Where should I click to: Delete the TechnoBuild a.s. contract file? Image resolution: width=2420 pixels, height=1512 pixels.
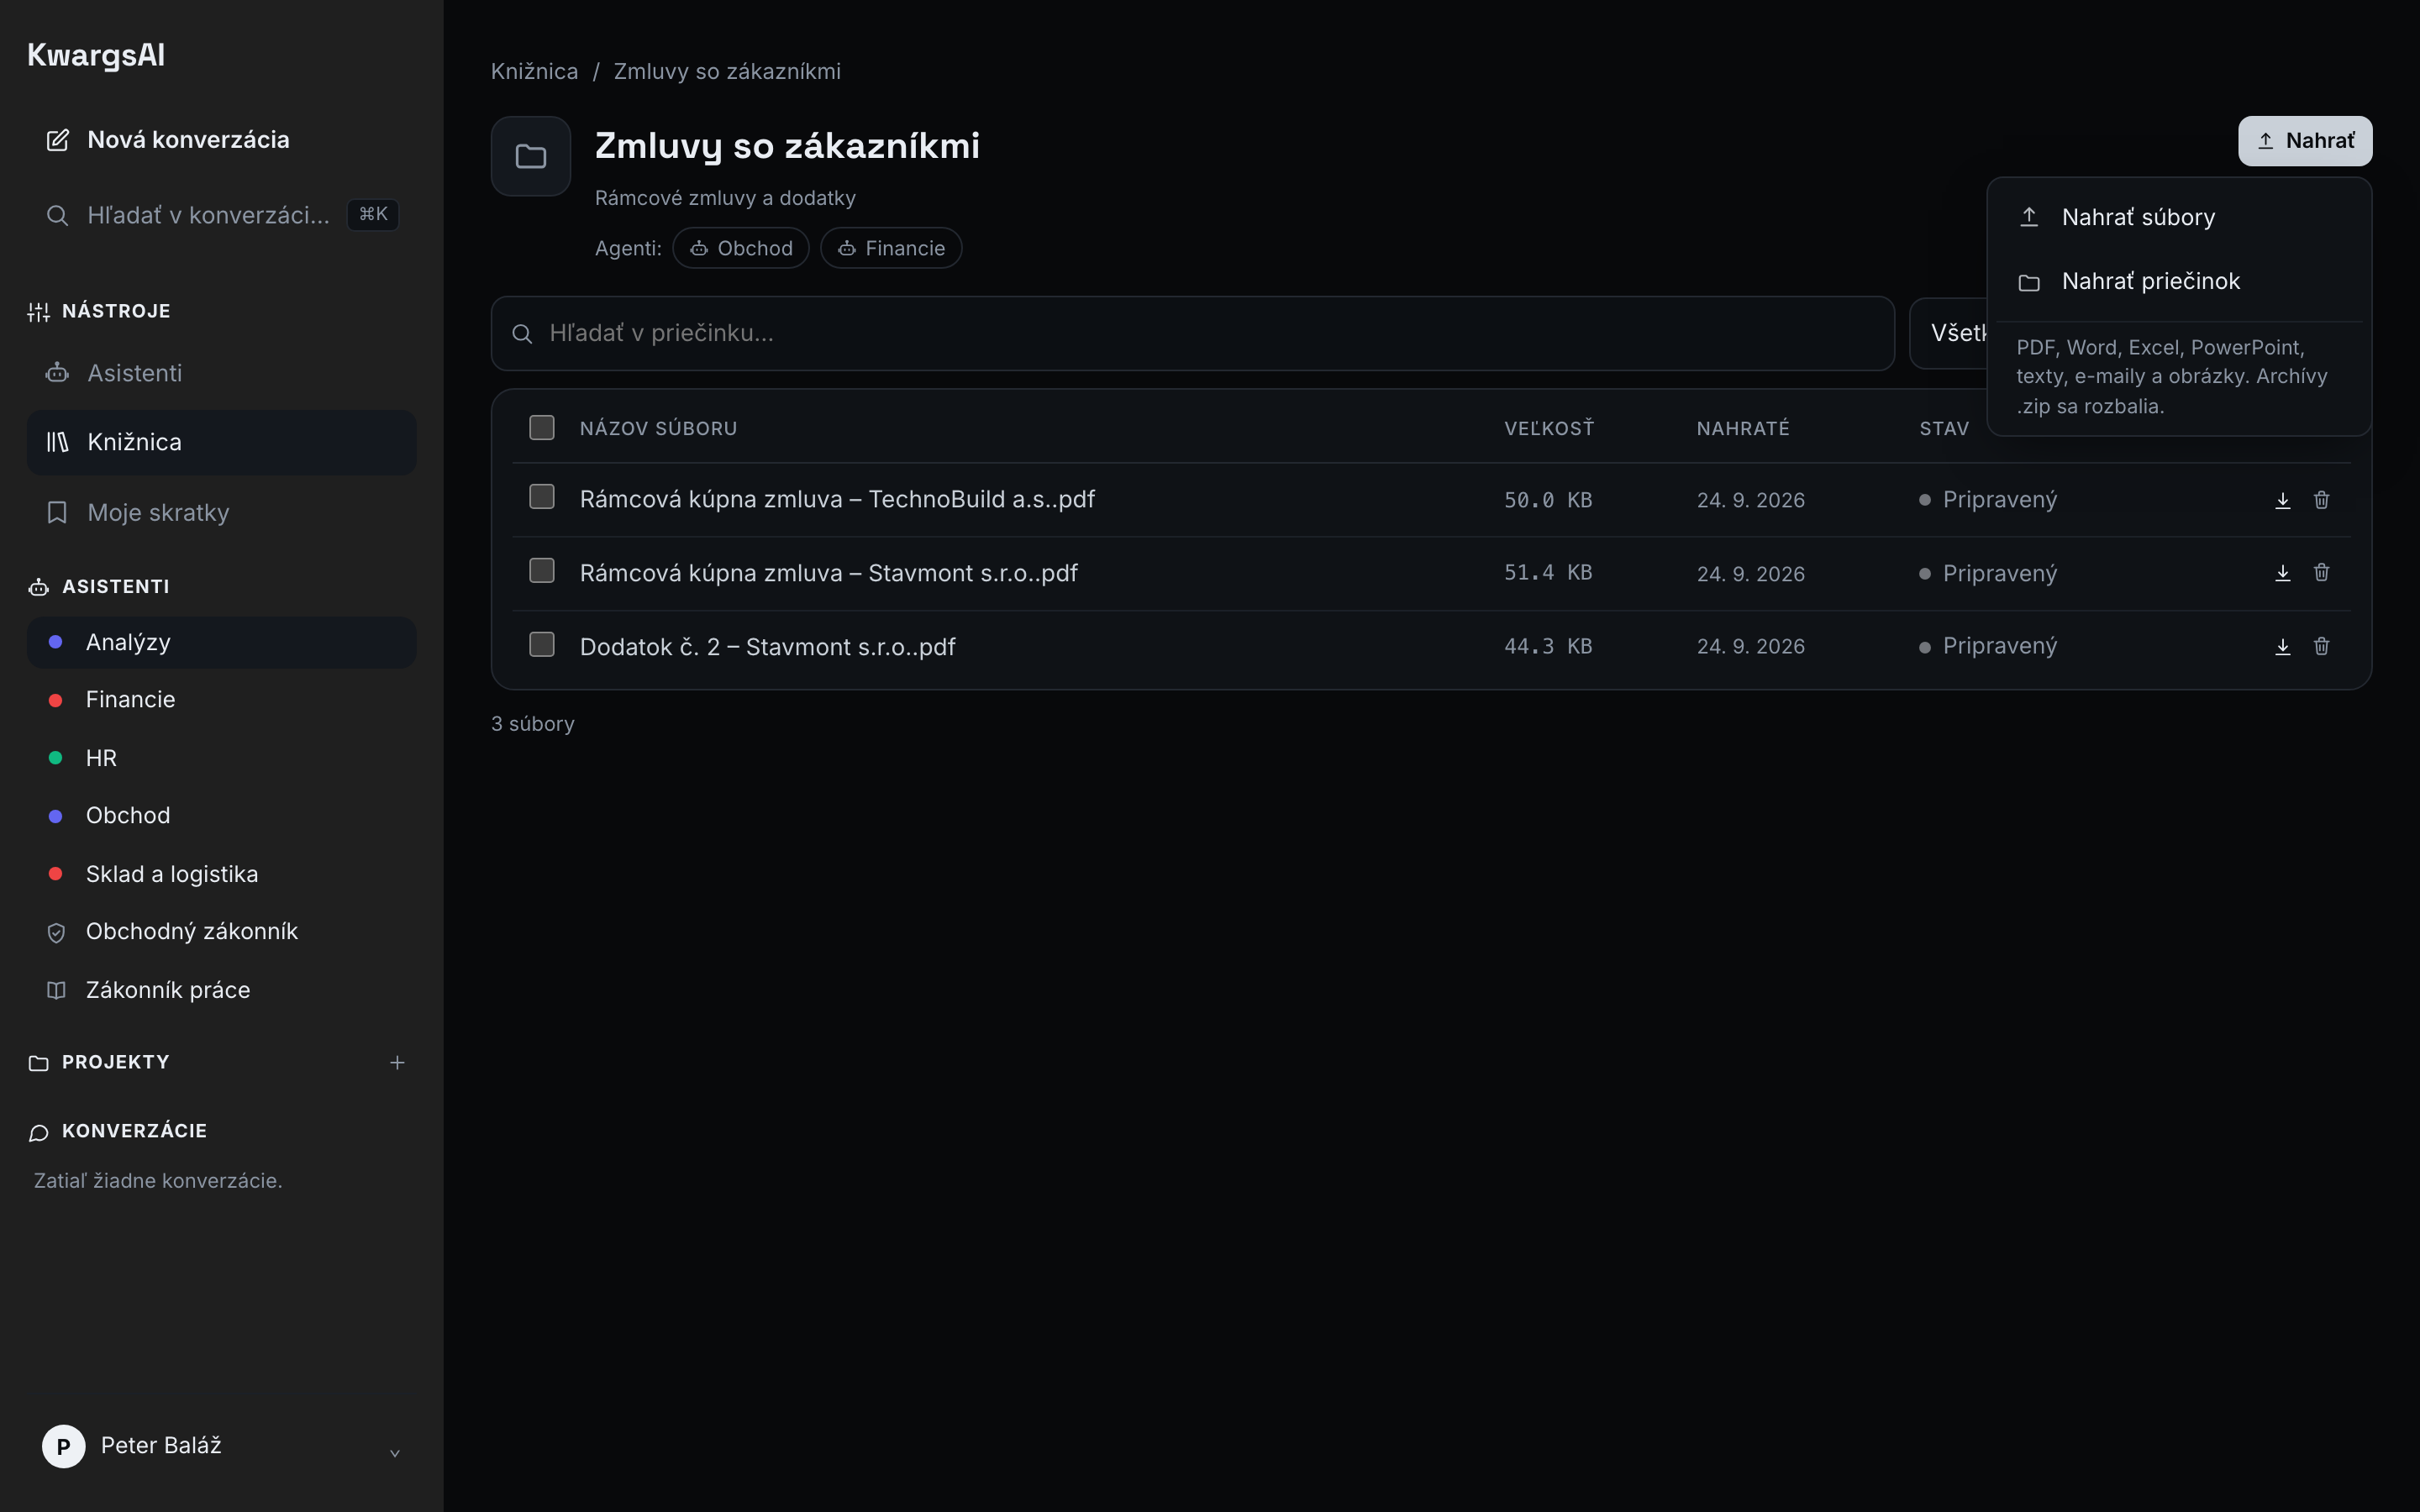[x=2321, y=500]
